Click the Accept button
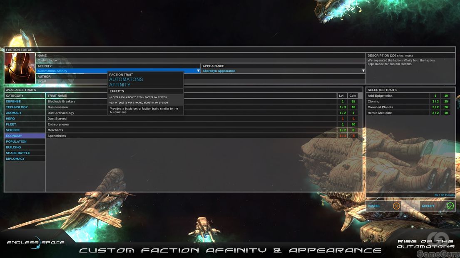460x258 pixels. point(438,206)
